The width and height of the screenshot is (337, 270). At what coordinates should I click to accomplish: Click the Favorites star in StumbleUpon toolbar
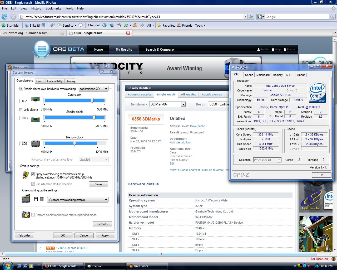point(166,25)
